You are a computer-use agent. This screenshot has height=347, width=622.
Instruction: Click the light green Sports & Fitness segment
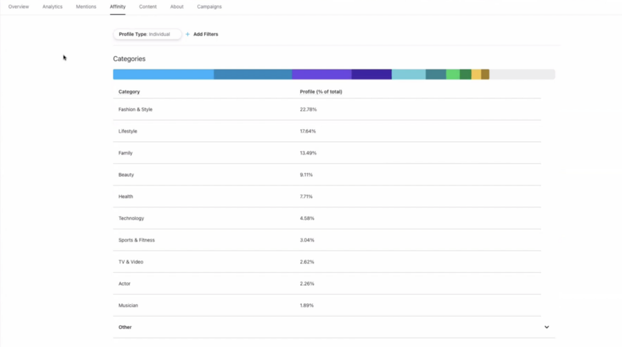pos(453,74)
